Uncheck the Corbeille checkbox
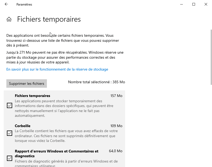 click(10, 133)
